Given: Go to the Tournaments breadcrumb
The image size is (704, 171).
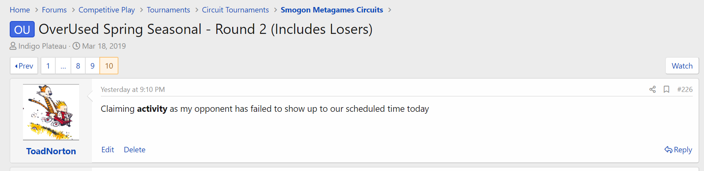Looking at the screenshot, I should click(168, 10).
